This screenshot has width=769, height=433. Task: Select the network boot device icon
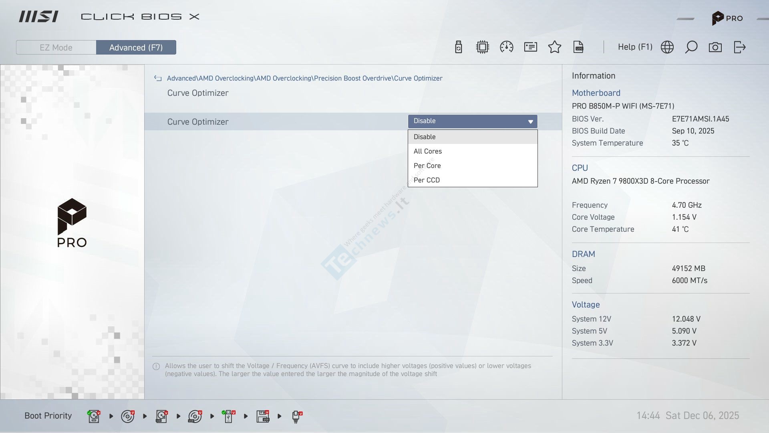point(296,416)
